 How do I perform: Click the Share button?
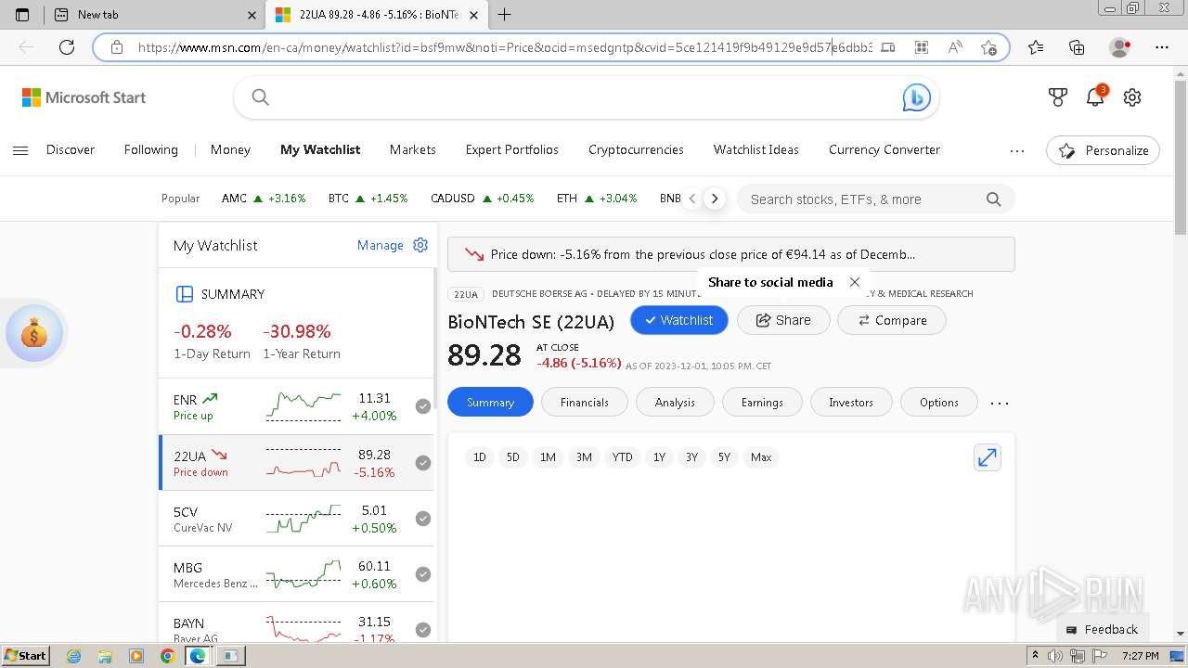pyautogui.click(x=783, y=320)
